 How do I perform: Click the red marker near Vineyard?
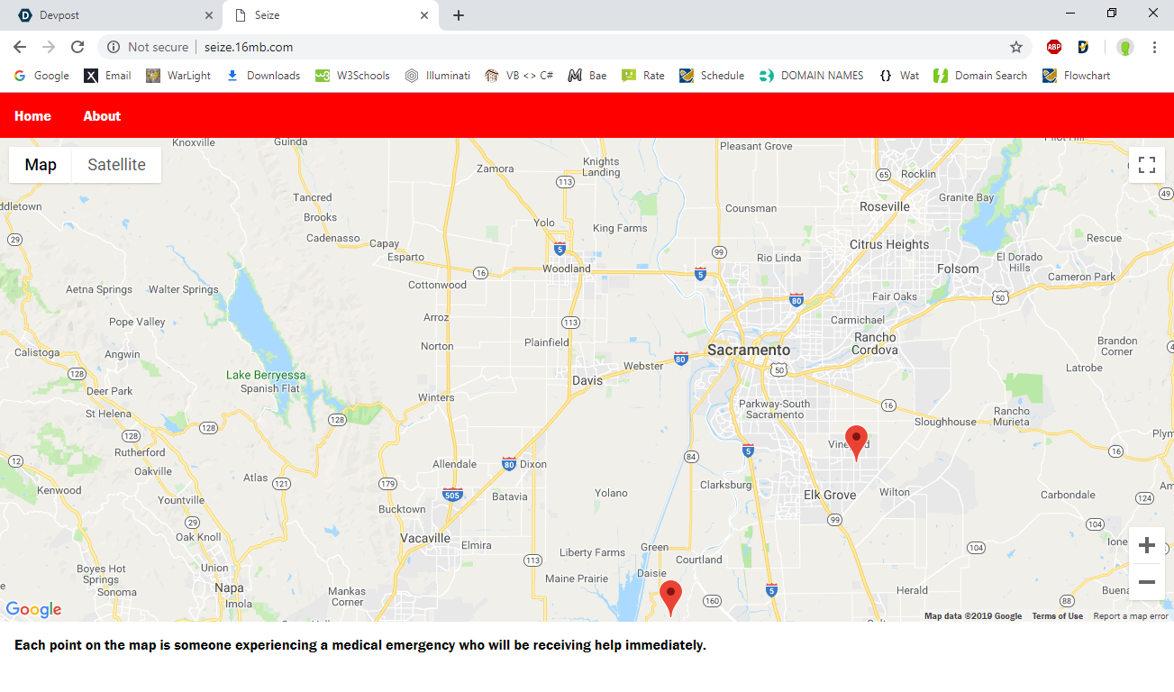tap(856, 442)
